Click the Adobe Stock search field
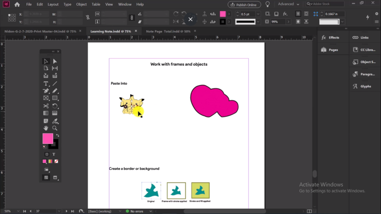This screenshot has width=381, height=214. [x=325, y=4]
